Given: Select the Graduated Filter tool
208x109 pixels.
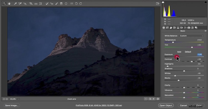Looking at the screenshot, I should [x=61, y=4].
